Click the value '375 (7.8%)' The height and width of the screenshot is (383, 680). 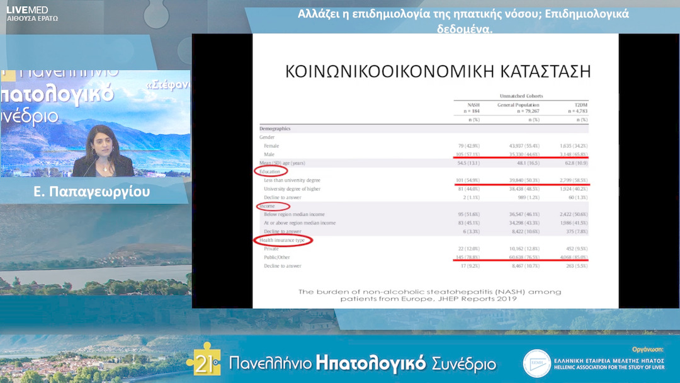(577, 232)
